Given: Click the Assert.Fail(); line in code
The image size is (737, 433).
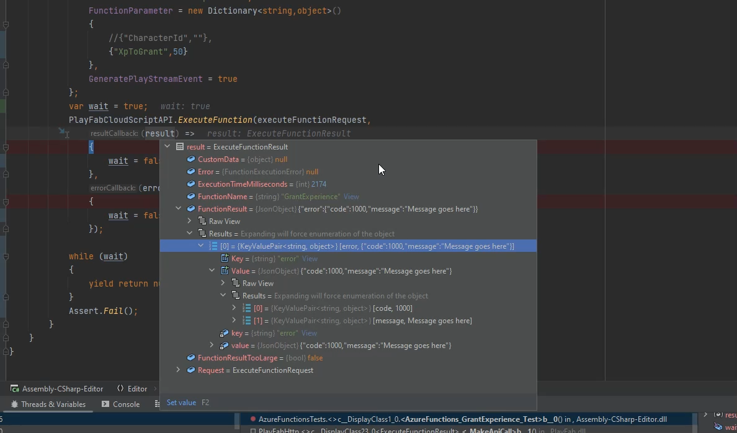Looking at the screenshot, I should [x=104, y=311].
